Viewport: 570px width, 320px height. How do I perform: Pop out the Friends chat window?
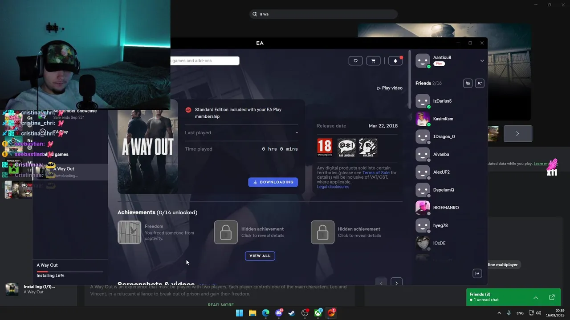pos(552,297)
